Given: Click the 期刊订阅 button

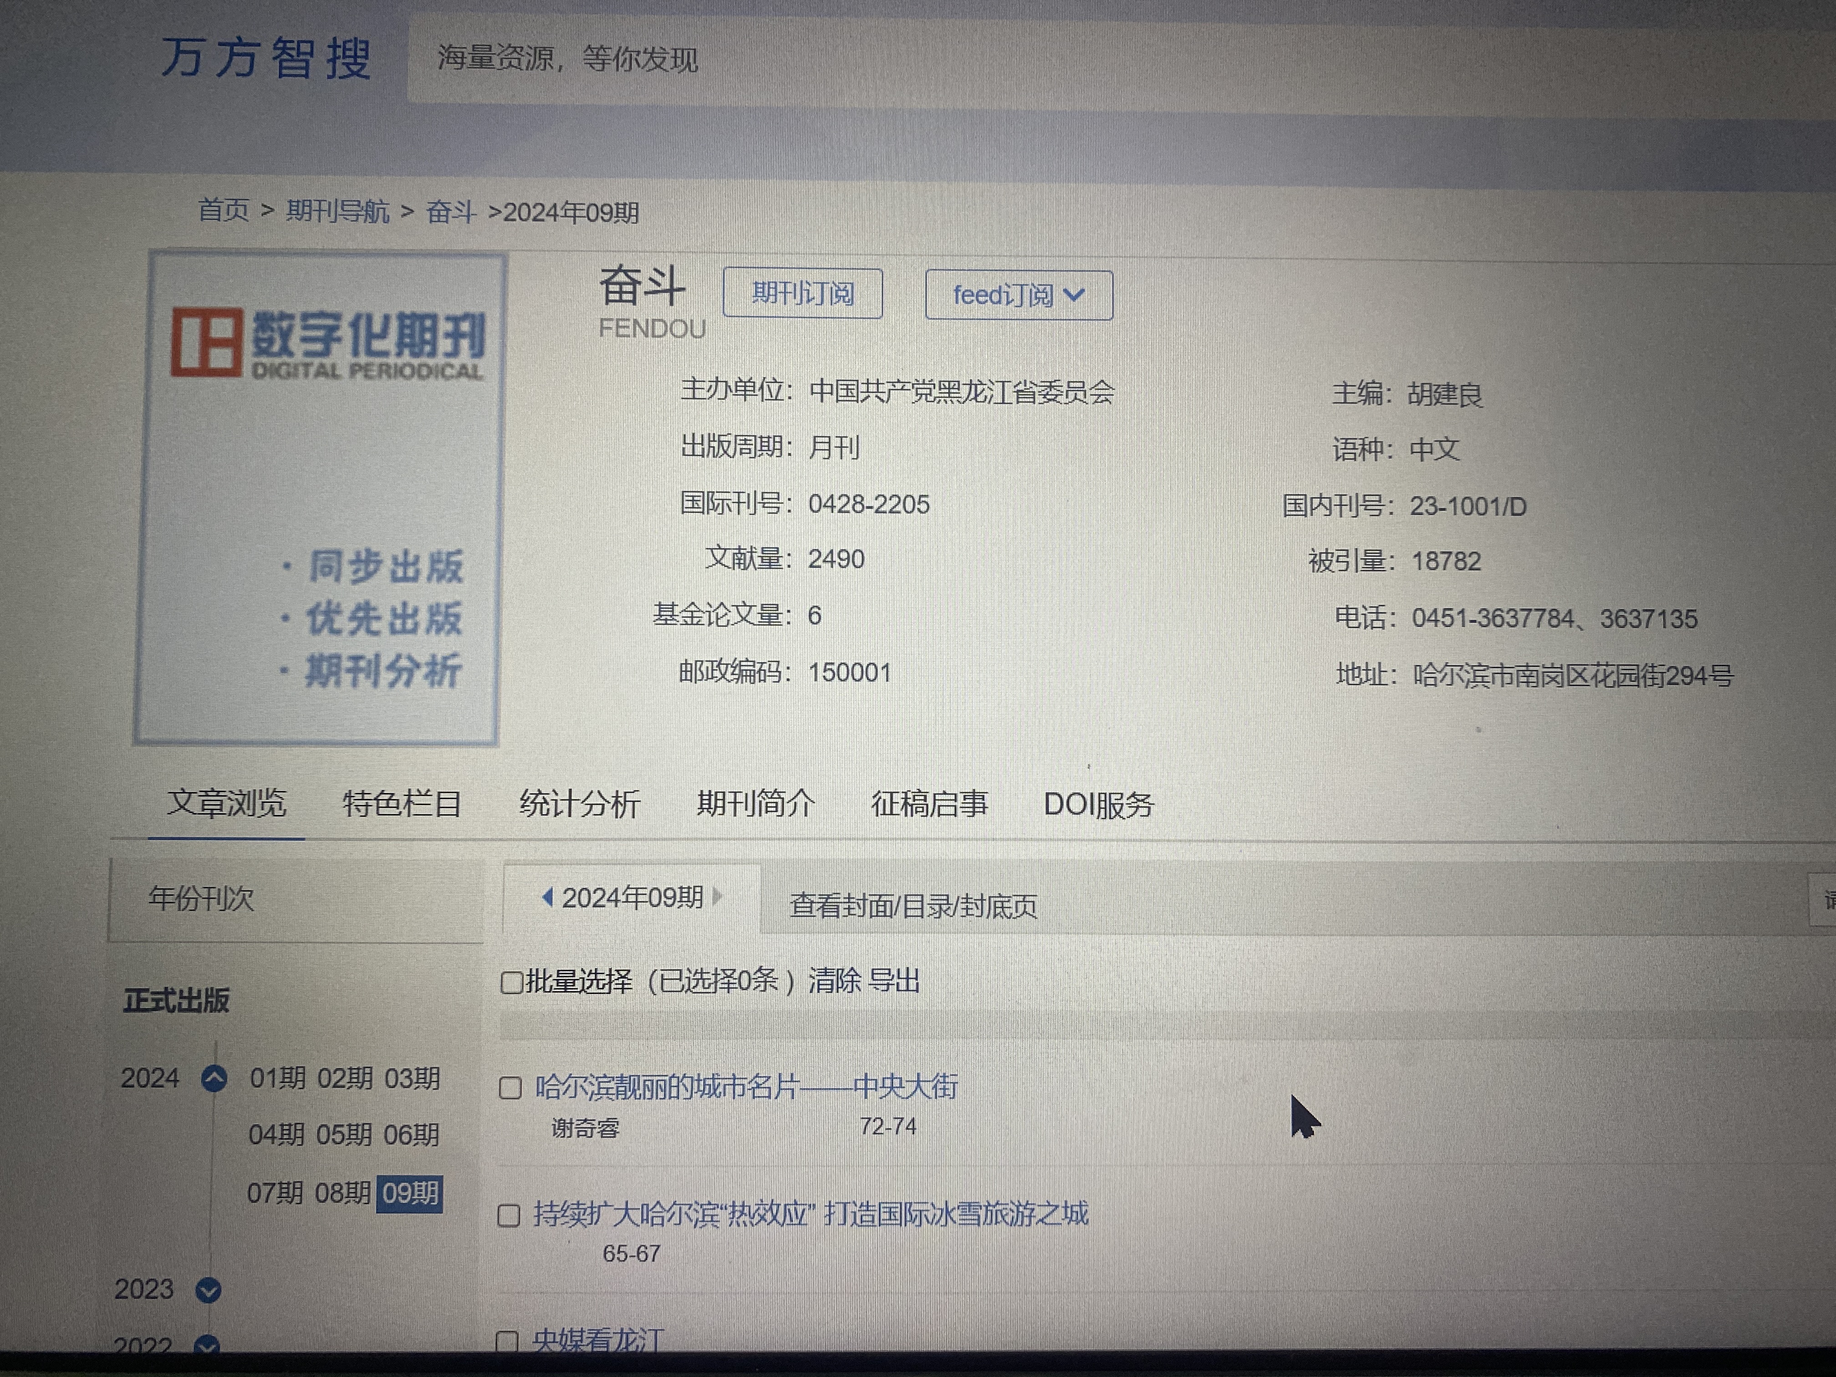Looking at the screenshot, I should click(x=802, y=293).
